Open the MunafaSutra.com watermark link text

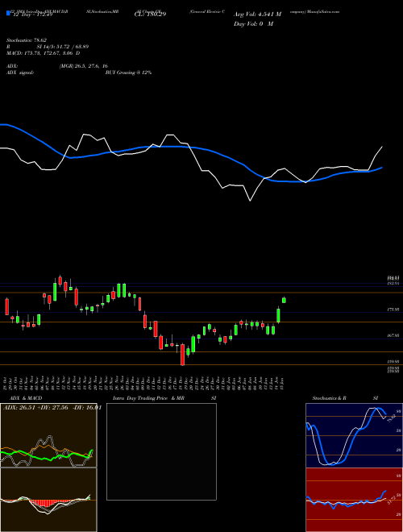(323, 11)
